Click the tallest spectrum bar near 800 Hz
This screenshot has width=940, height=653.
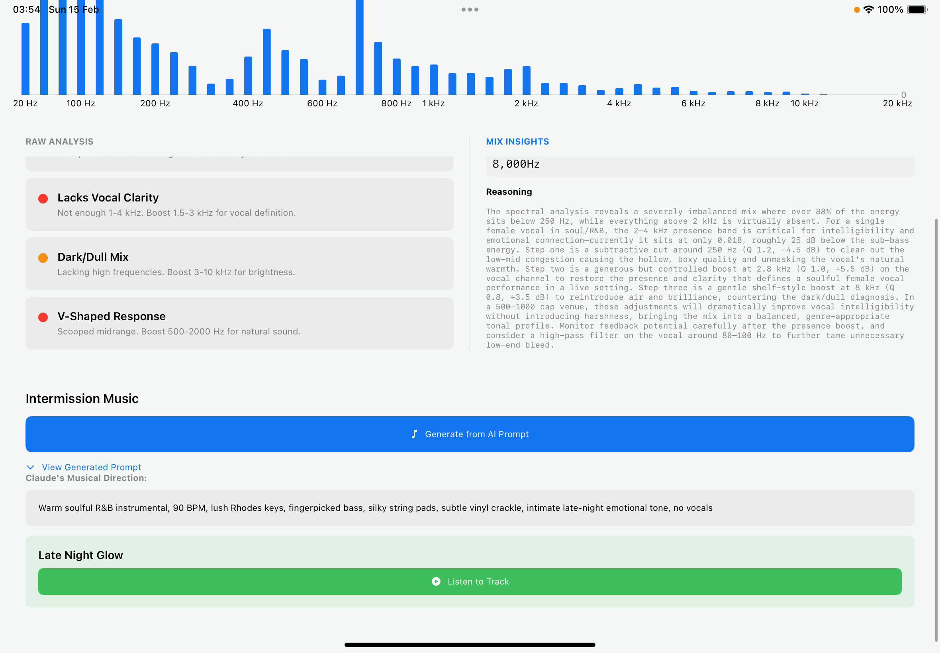359,49
